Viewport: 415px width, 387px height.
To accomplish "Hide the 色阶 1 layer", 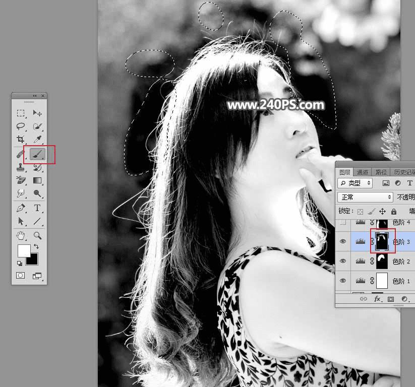I will tap(343, 281).
